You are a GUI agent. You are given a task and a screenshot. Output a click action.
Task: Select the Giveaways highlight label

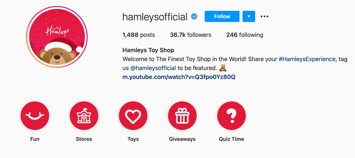[x=182, y=139]
